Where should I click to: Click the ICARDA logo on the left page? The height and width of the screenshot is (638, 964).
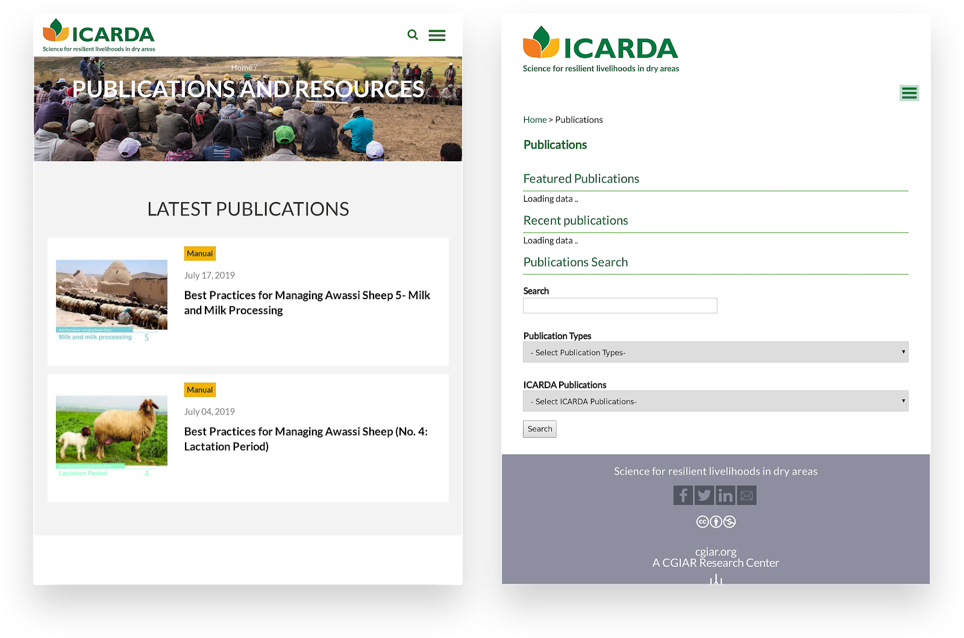click(x=97, y=35)
